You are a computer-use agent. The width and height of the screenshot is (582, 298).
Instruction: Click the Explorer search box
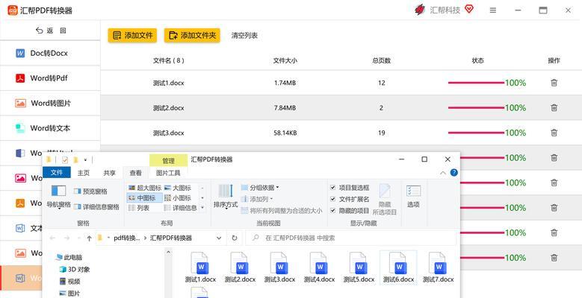[x=350, y=238]
